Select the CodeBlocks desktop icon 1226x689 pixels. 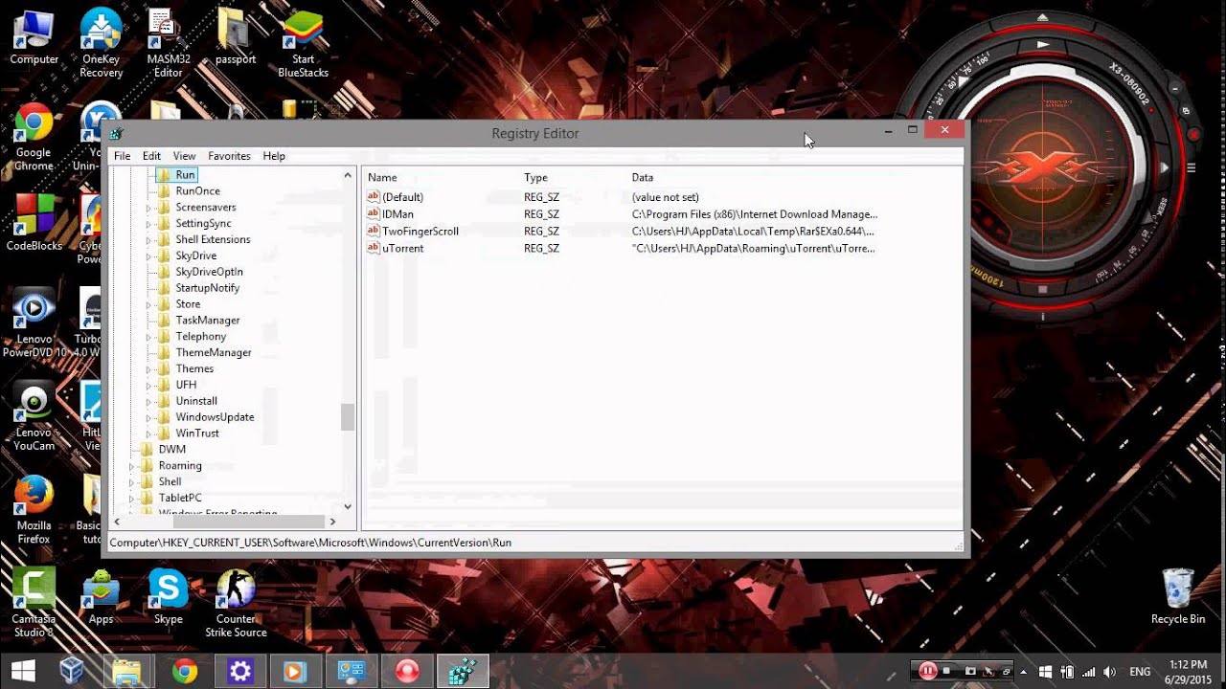point(34,222)
